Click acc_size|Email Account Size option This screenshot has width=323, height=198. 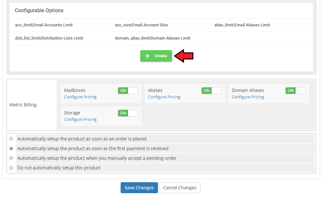141,25
